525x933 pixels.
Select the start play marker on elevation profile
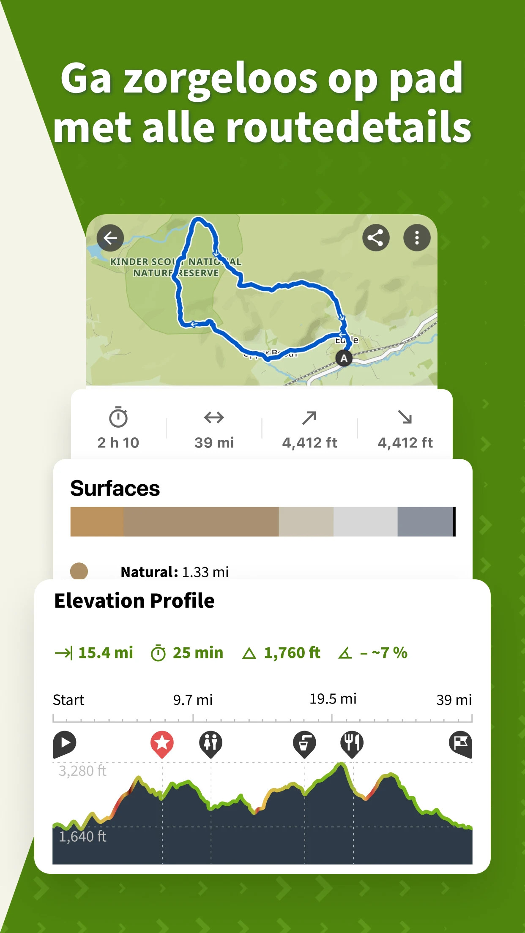(x=64, y=744)
